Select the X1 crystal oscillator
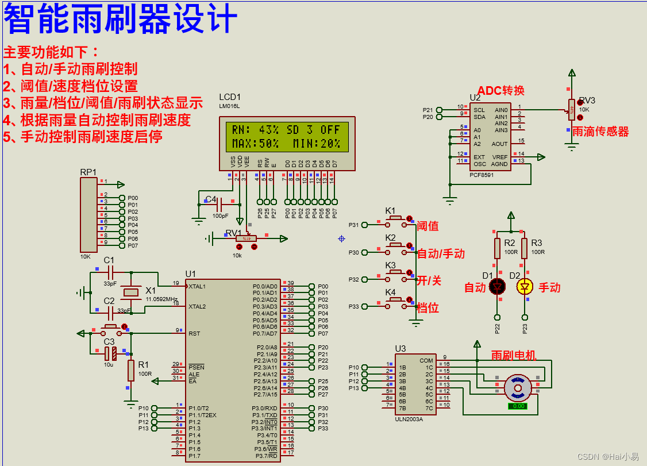 [x=131, y=292]
